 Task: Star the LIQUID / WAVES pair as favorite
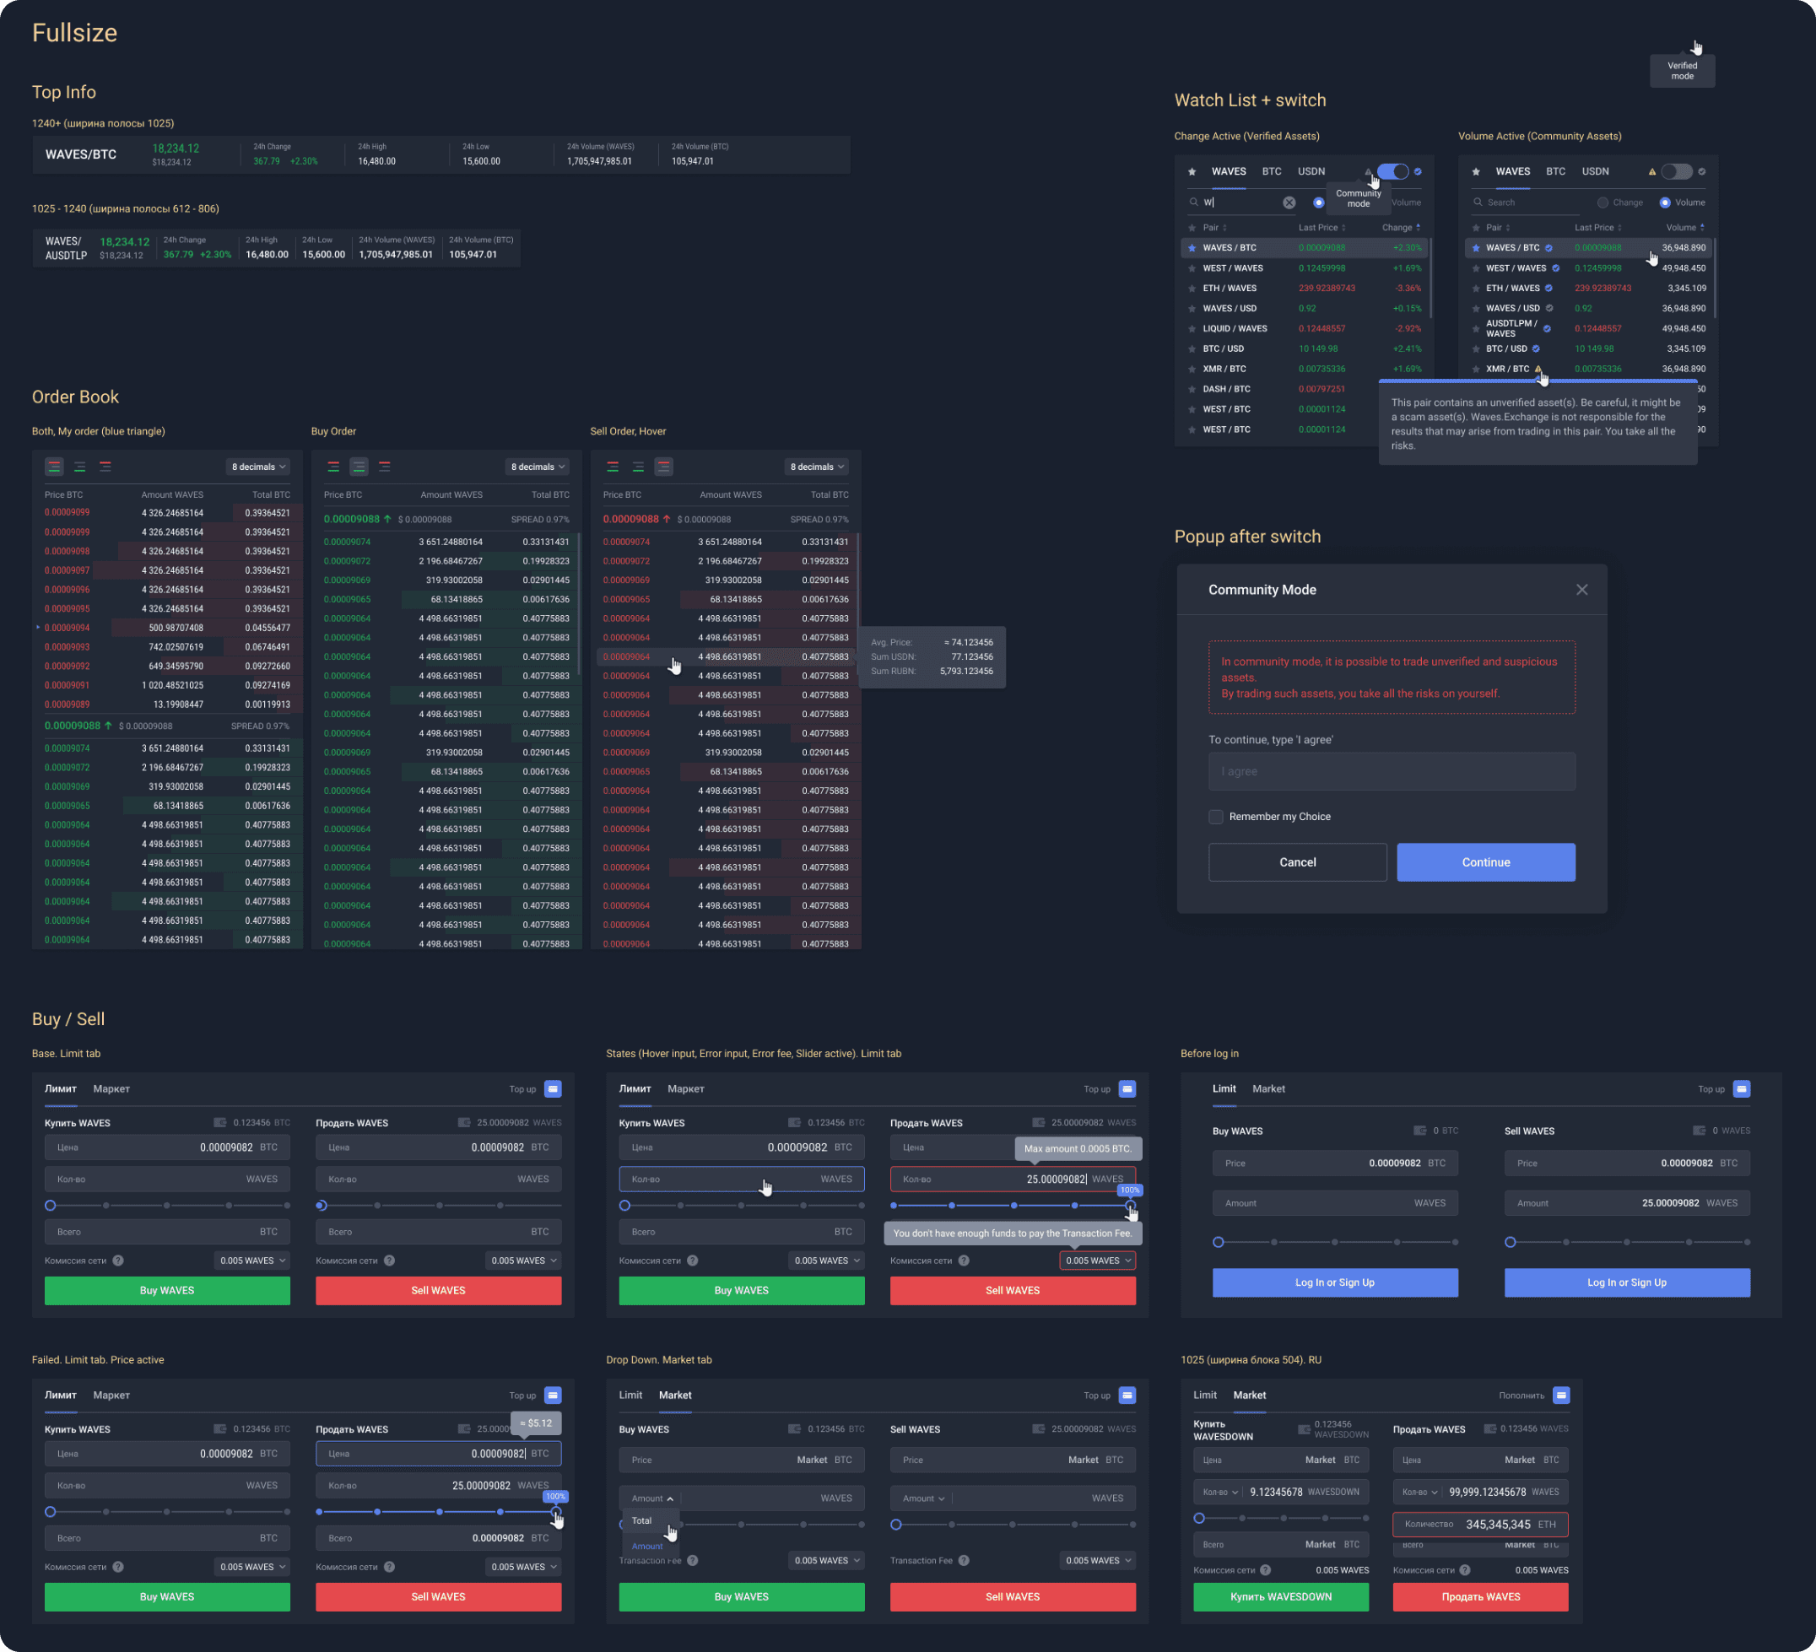pyautogui.click(x=1192, y=329)
